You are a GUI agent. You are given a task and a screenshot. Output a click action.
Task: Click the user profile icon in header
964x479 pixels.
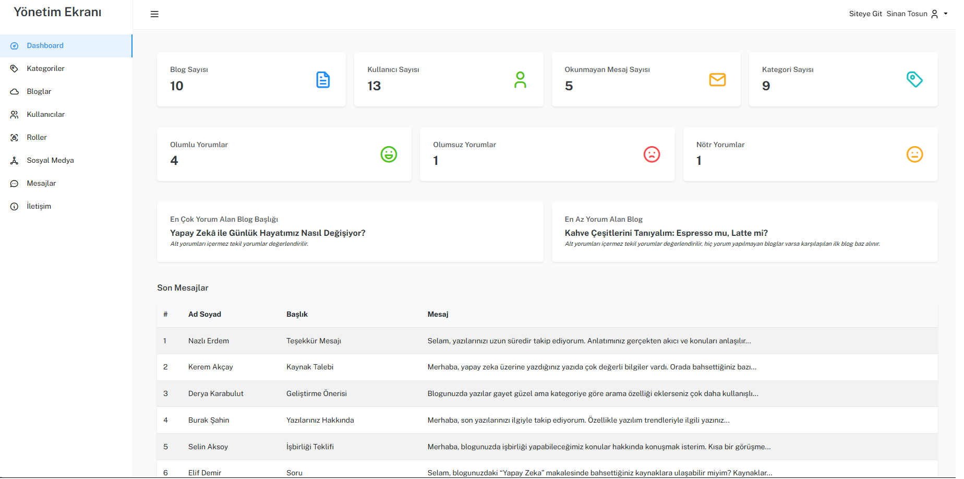(934, 14)
